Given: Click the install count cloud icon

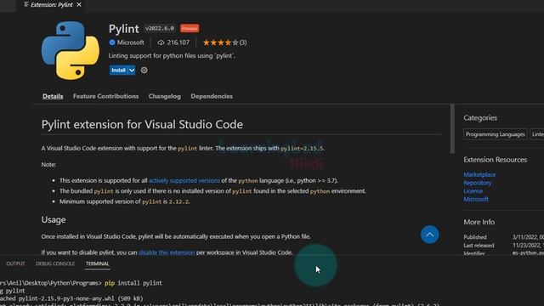Looking at the screenshot, I should (x=161, y=42).
